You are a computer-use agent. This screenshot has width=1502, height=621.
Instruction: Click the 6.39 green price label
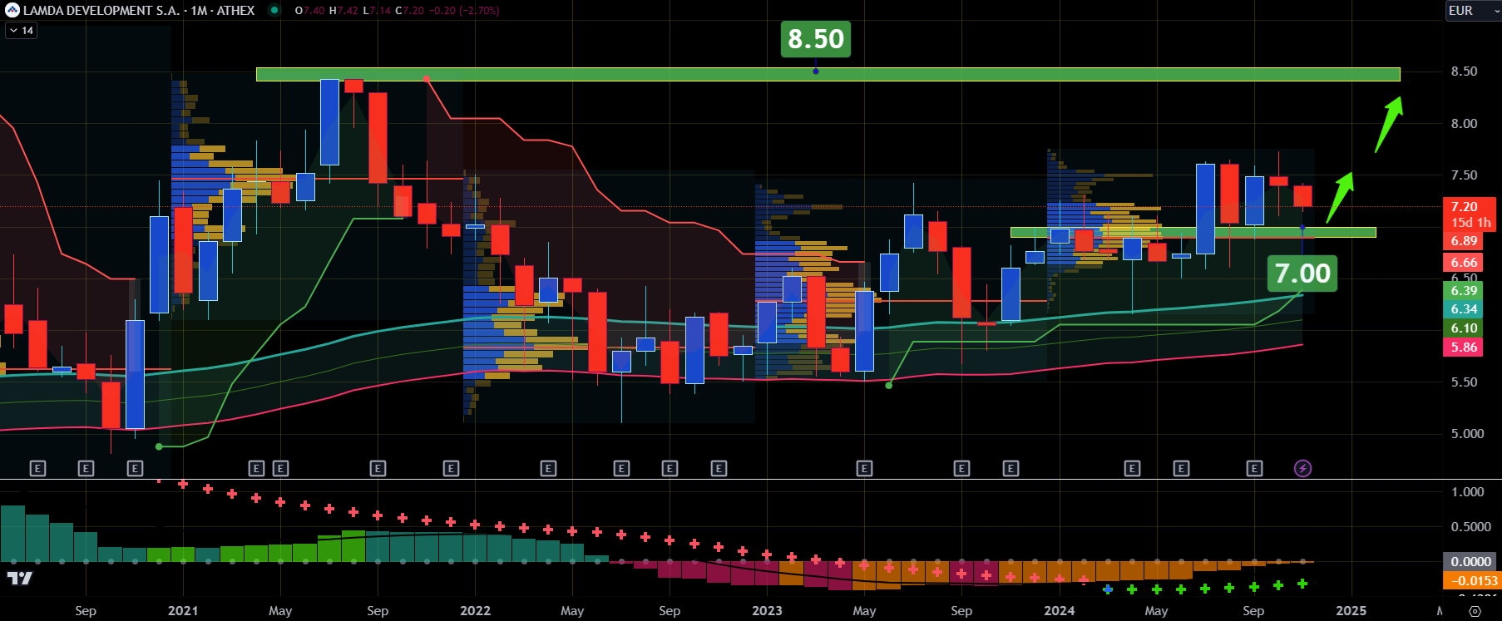click(x=1464, y=290)
